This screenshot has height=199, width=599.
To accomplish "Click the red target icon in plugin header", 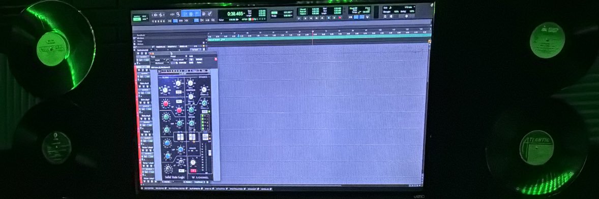I will (216, 59).
